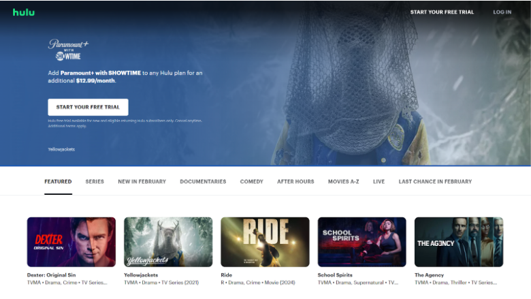Image resolution: width=531 pixels, height=299 pixels.
Task: Click the Hulu logo
Action: tap(24, 12)
